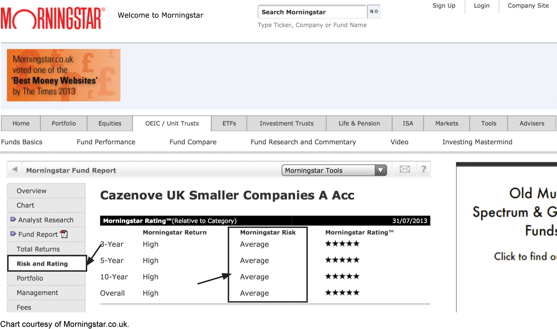Click the Overall five-star rating
Image resolution: width=557 pixels, height=329 pixels.
(x=342, y=293)
